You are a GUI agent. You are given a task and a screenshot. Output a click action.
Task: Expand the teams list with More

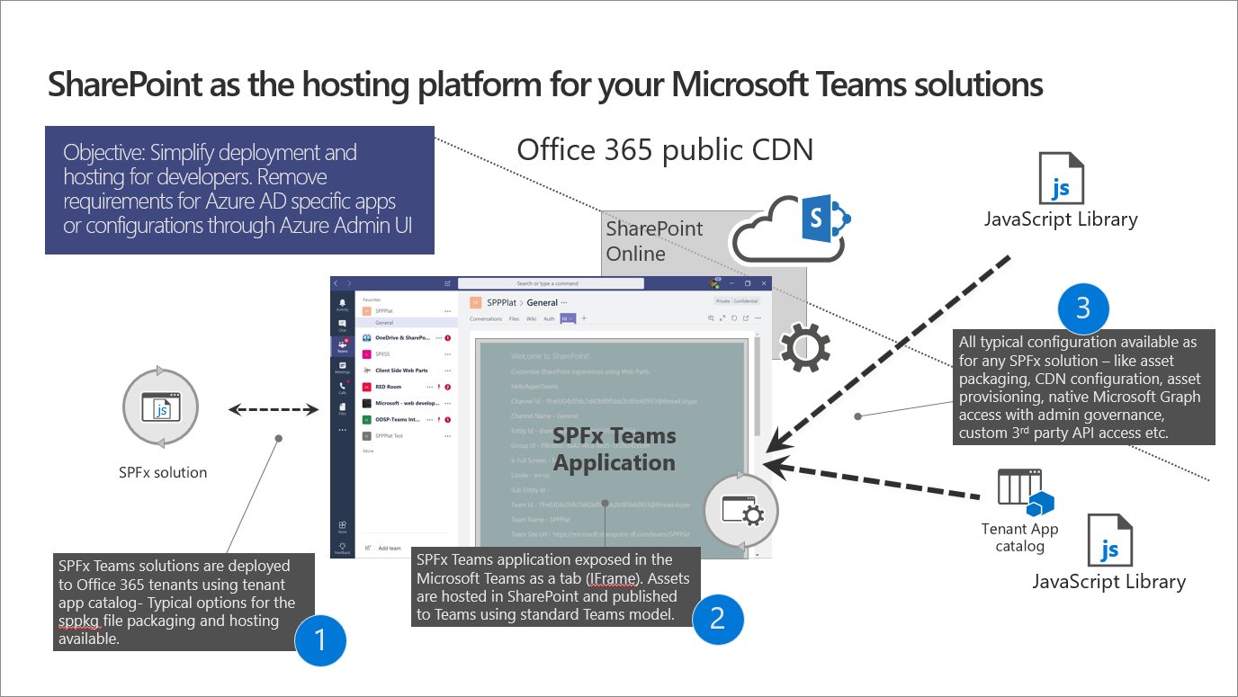(x=367, y=451)
